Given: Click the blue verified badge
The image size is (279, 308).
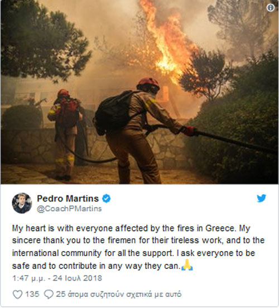Looking at the screenshot, I should coord(106,199).
